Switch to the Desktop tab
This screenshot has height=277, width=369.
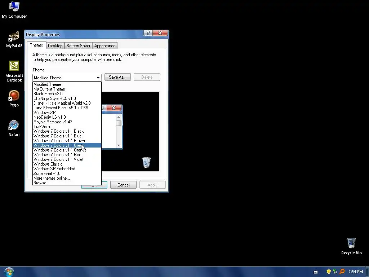pos(55,46)
